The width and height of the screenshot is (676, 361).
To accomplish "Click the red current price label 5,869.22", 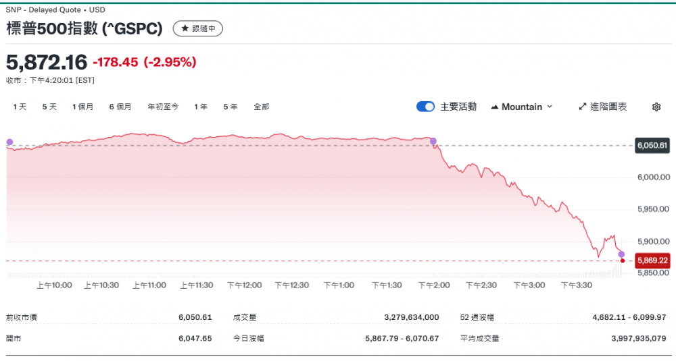I will tap(652, 260).
